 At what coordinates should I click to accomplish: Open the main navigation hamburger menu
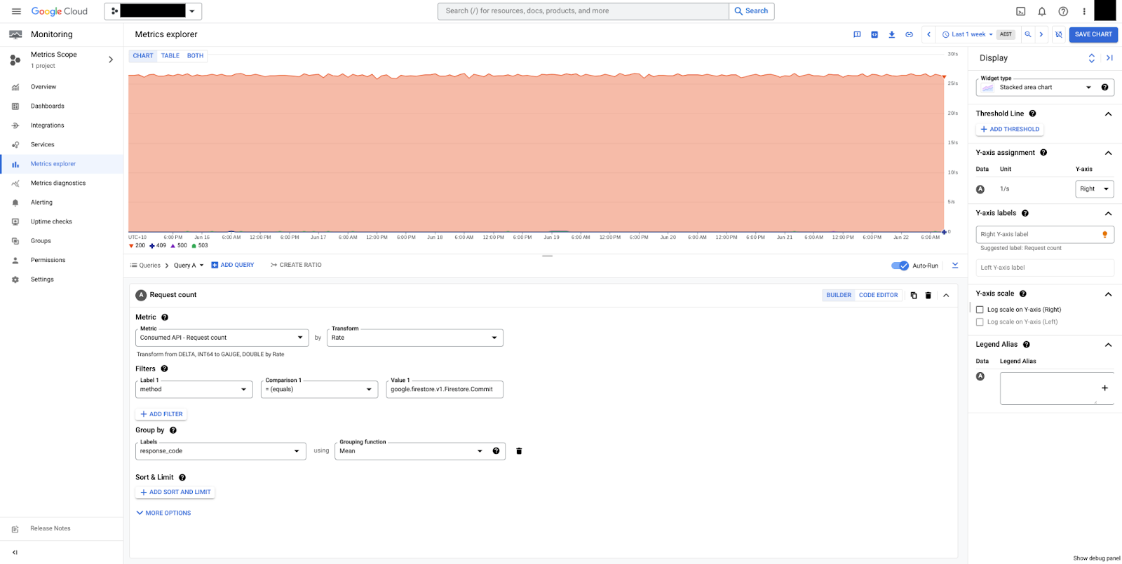(x=16, y=11)
